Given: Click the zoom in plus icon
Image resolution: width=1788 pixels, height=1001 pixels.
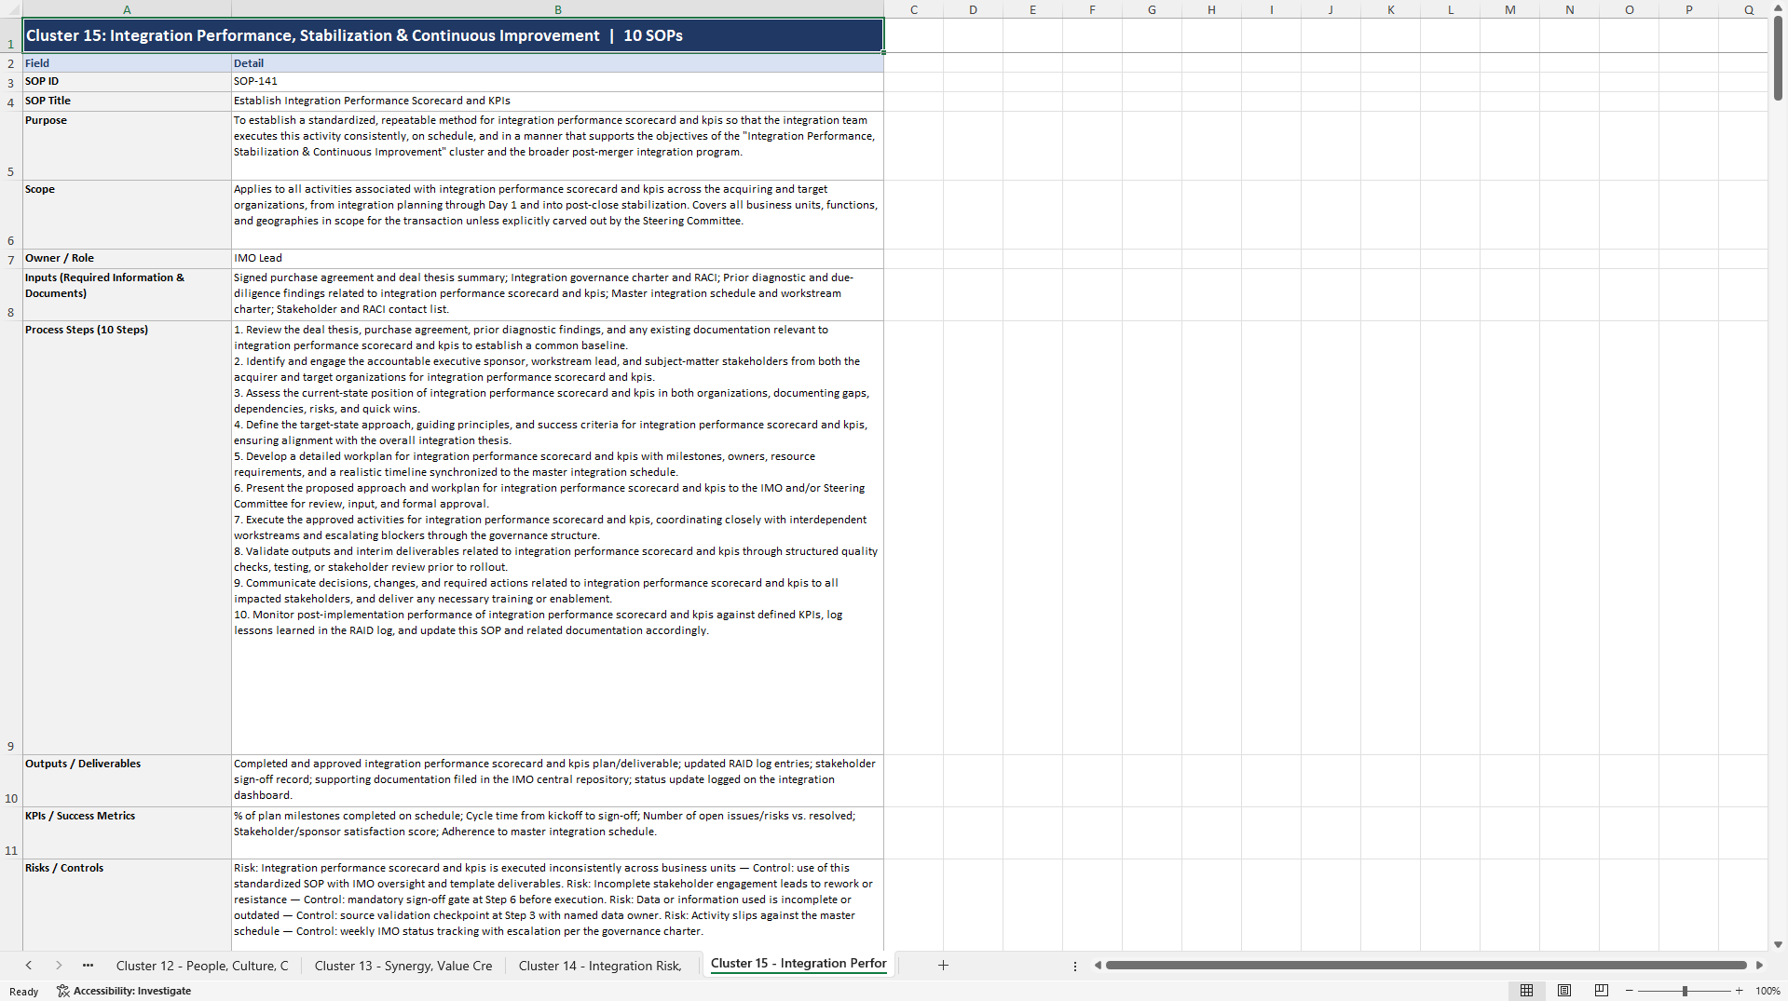Looking at the screenshot, I should [x=1739, y=991].
